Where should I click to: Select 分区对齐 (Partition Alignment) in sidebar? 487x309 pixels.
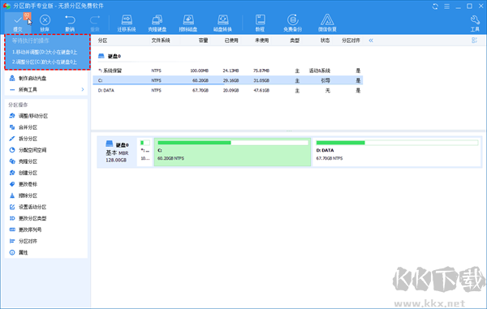click(x=28, y=241)
